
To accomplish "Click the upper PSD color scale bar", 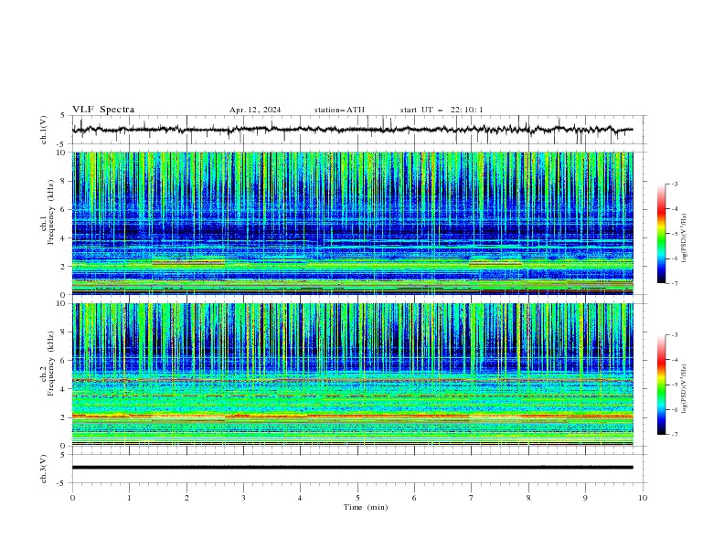I will click(661, 234).
